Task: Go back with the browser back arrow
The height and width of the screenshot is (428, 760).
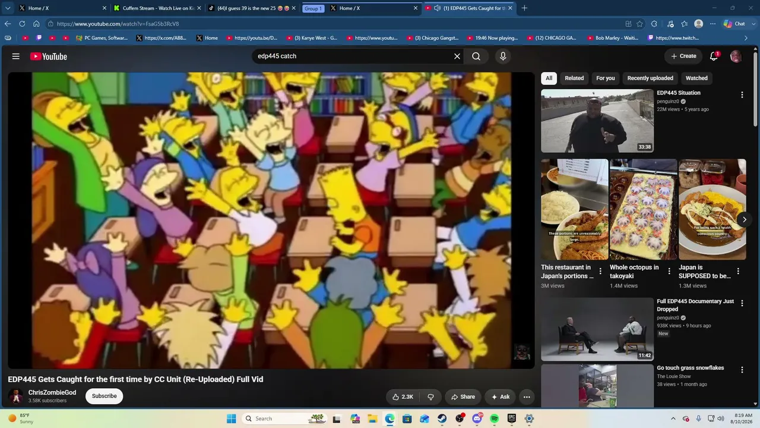Action: 8,24
